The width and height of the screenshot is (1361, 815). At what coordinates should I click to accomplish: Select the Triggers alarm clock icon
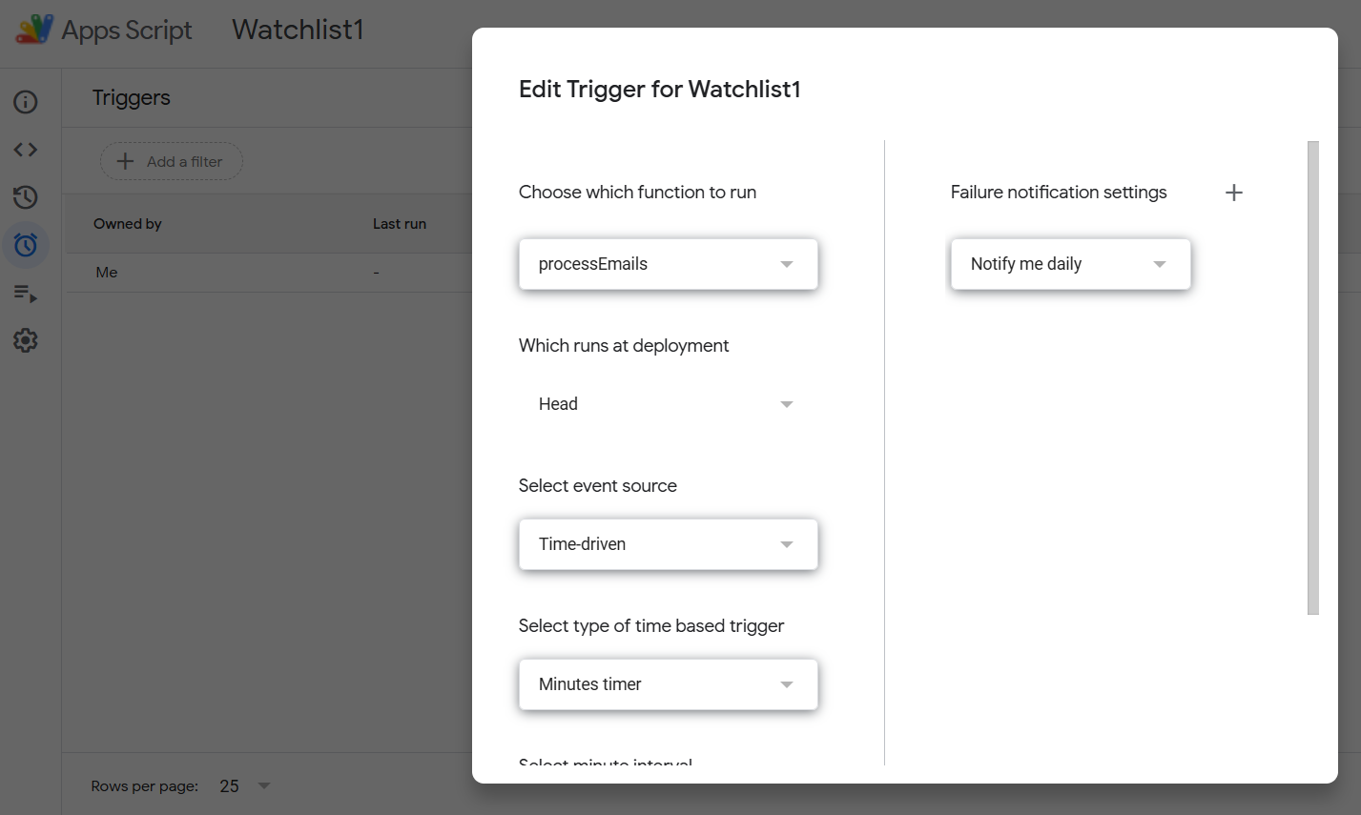(x=26, y=245)
